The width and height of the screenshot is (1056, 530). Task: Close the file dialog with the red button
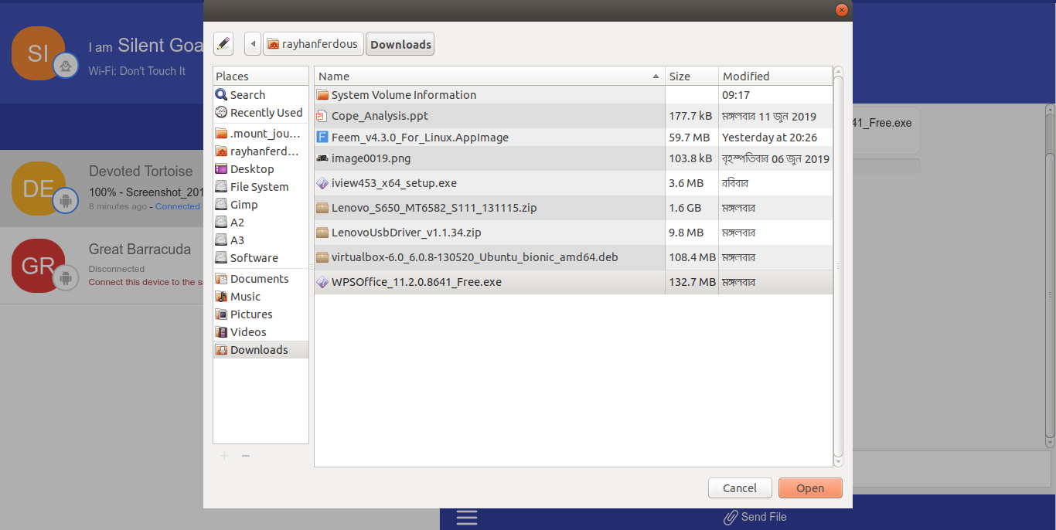[842, 10]
